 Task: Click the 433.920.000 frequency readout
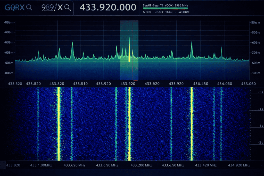(108, 7)
